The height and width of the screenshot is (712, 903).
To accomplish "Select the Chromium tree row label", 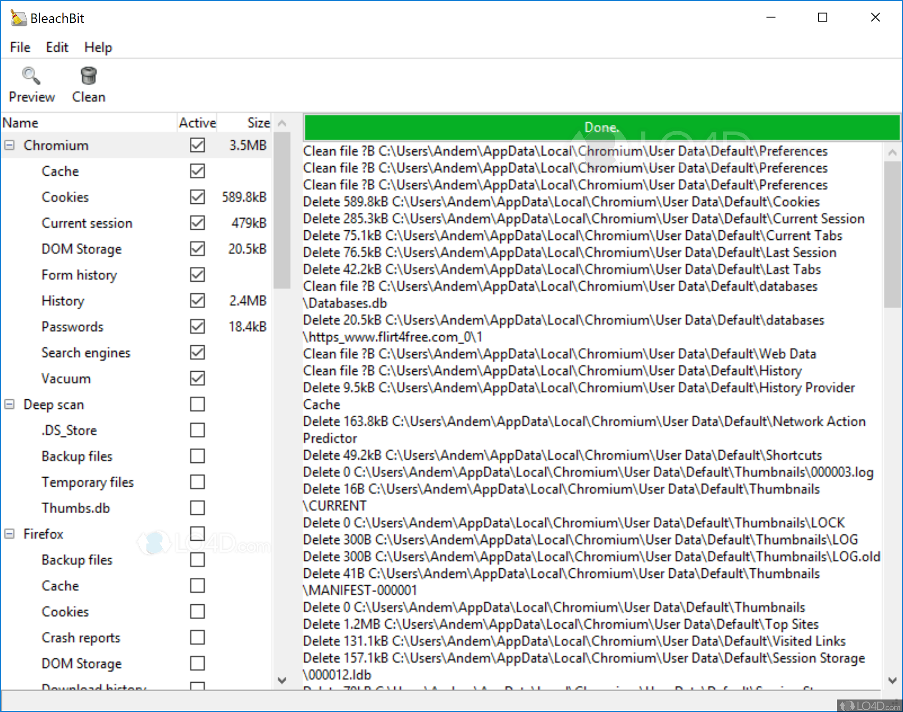I will pos(56,145).
